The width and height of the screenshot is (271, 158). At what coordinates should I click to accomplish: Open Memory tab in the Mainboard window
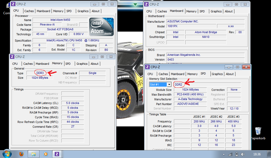pos(191,11)
